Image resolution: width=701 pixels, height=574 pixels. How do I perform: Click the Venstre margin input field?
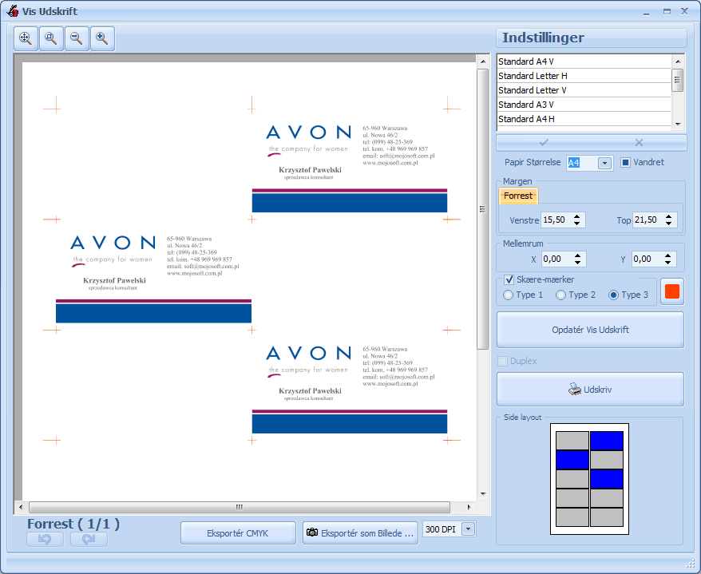556,220
